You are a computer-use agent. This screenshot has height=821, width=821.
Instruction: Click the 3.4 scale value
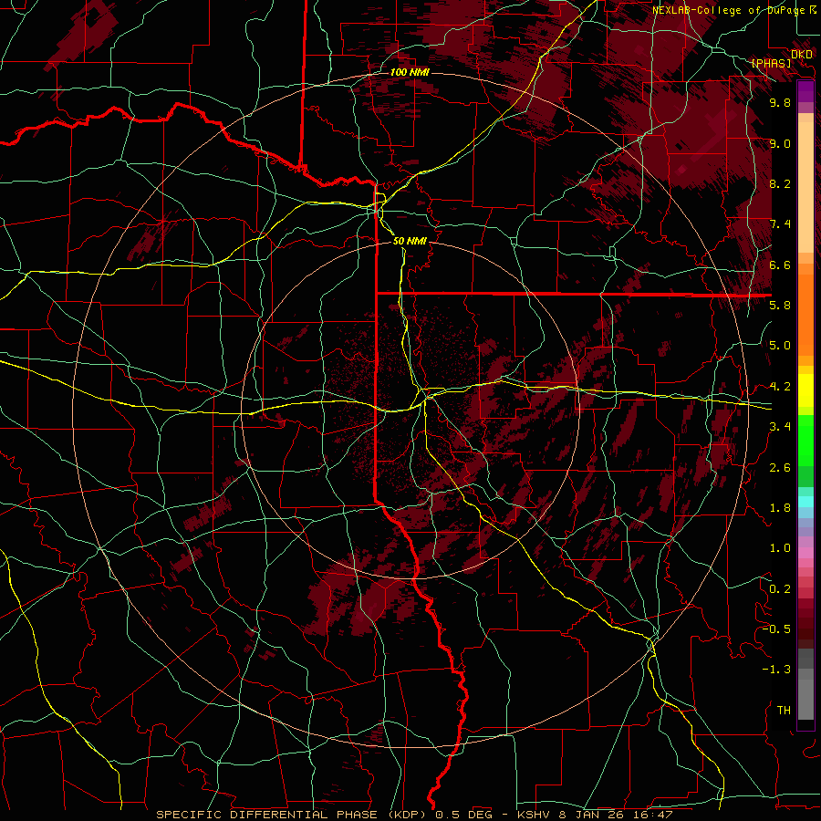(780, 427)
